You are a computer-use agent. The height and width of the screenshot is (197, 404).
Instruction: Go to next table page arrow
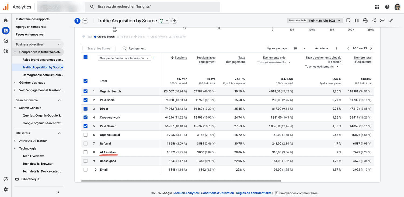coord(371,49)
